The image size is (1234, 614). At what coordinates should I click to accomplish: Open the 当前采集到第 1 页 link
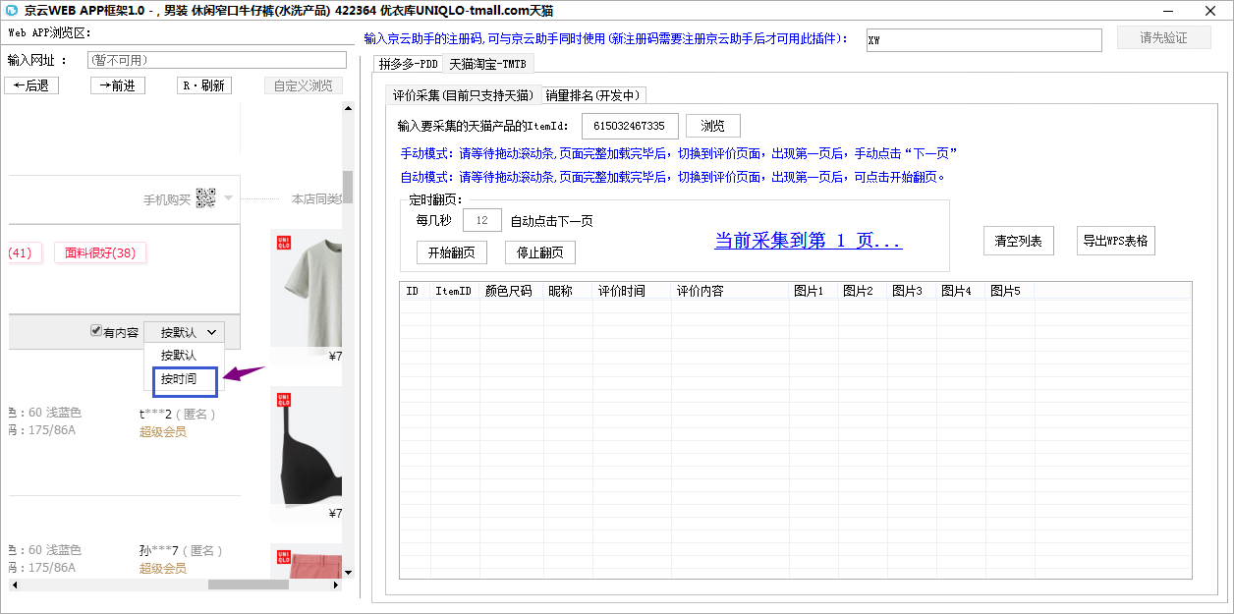pos(809,241)
